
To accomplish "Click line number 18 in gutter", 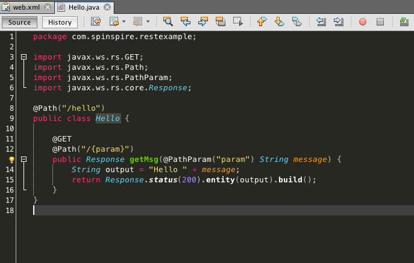I will 10,211.
